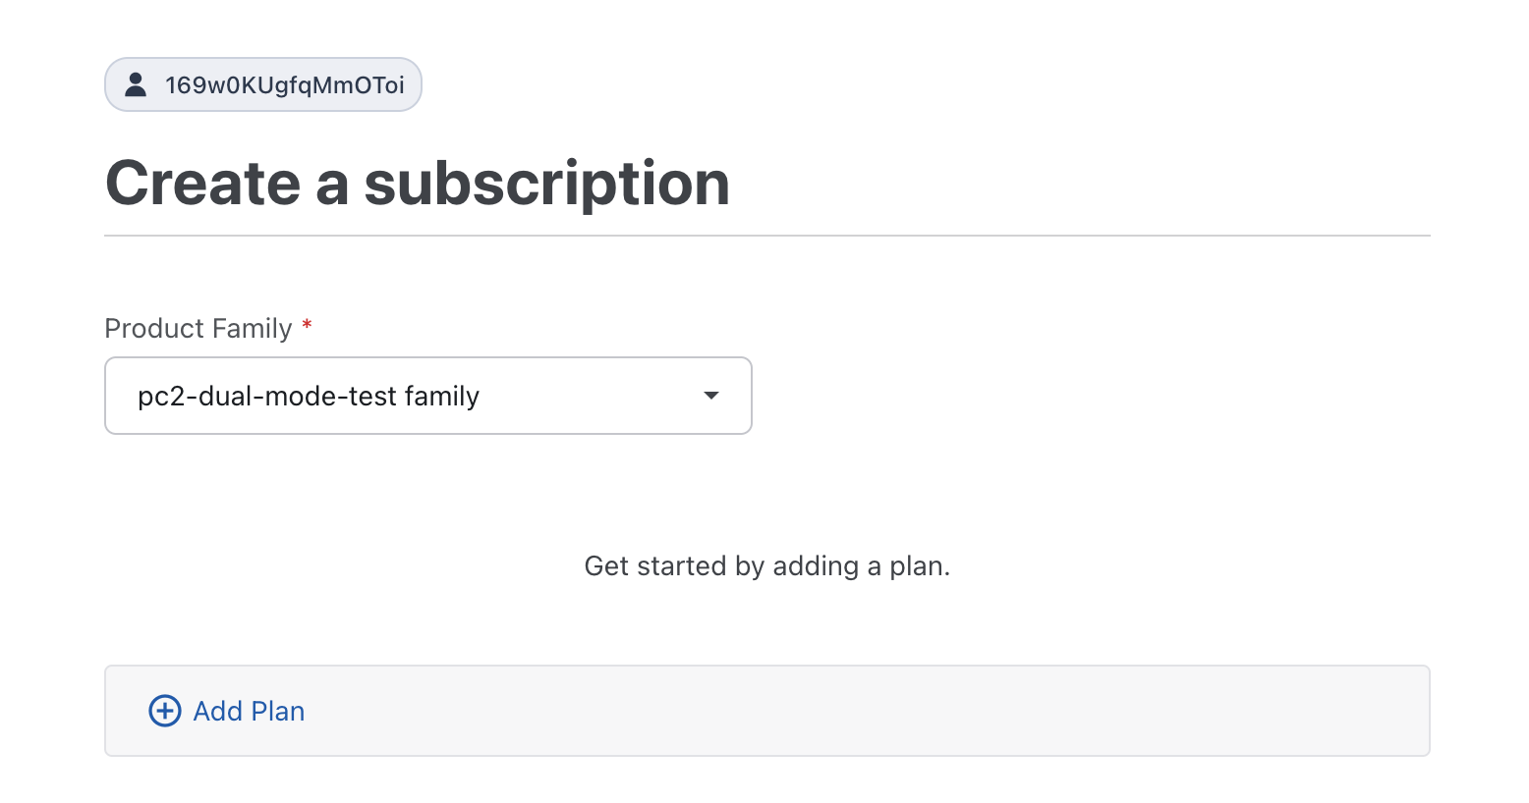Viewport: 1529px width, 803px height.
Task: Click the customer ID text 169w0KUgfqMmOToi
Action: pyautogui.click(x=284, y=85)
